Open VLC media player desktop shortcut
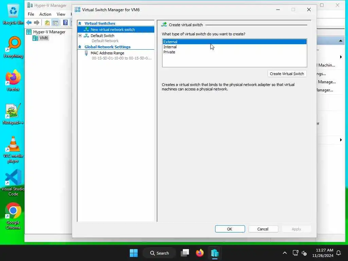Screen dimensions: 348x261 (x=13, y=150)
